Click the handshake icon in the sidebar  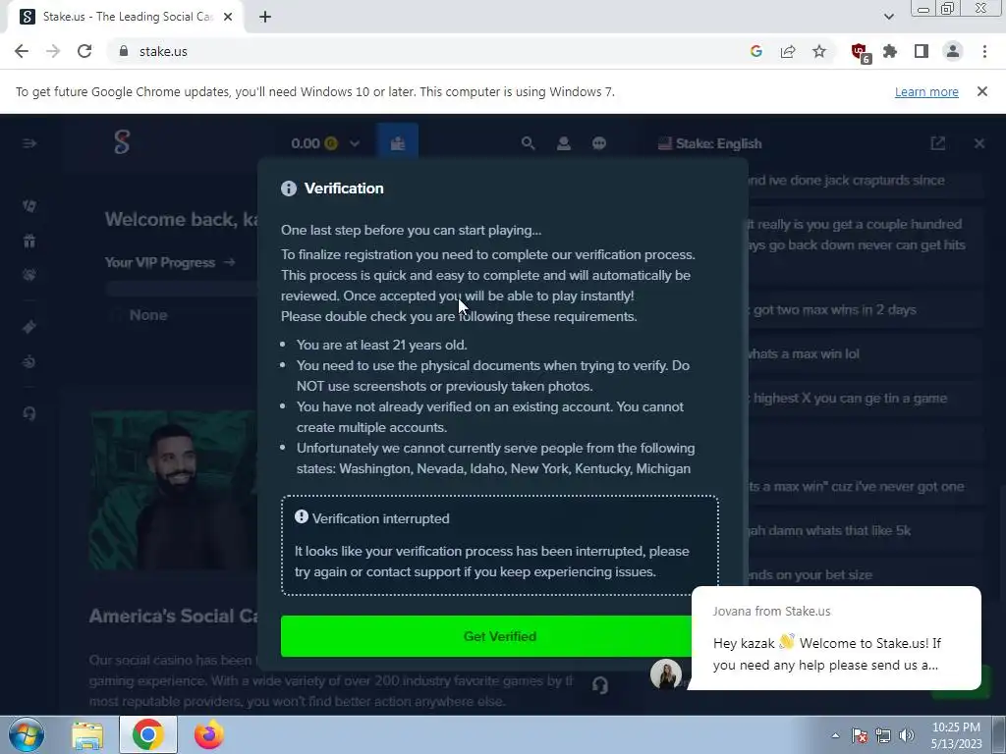(29, 275)
